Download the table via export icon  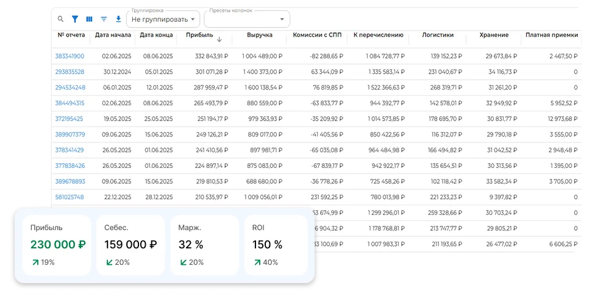click(x=118, y=19)
